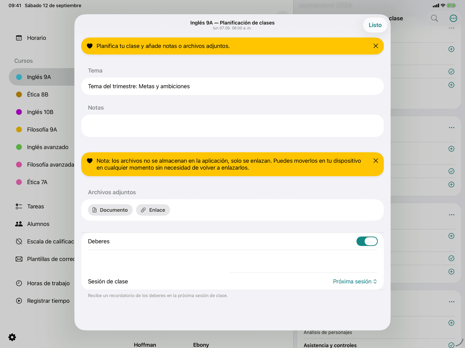The image size is (465, 348).
Task: Click into the empty Notas field
Action: click(232, 126)
